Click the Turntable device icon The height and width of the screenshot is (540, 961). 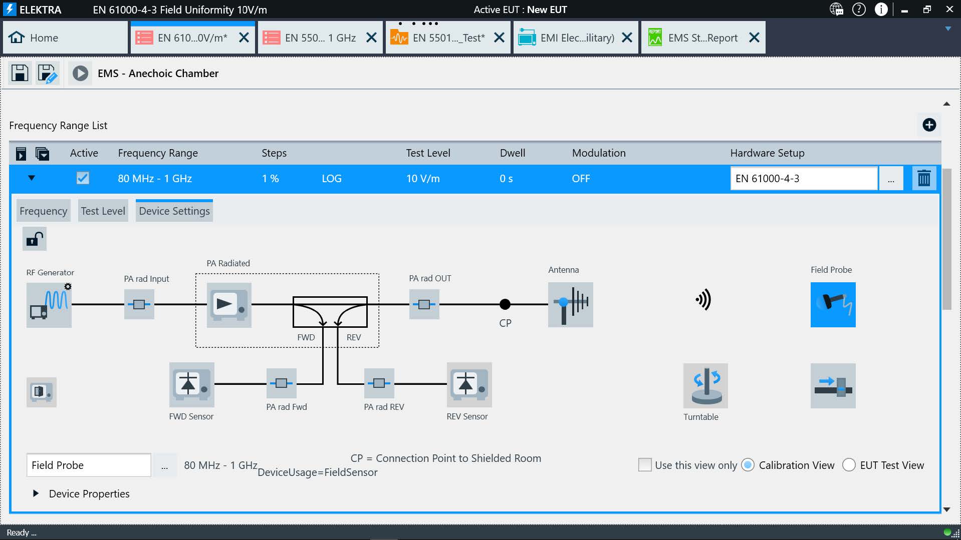coord(705,385)
